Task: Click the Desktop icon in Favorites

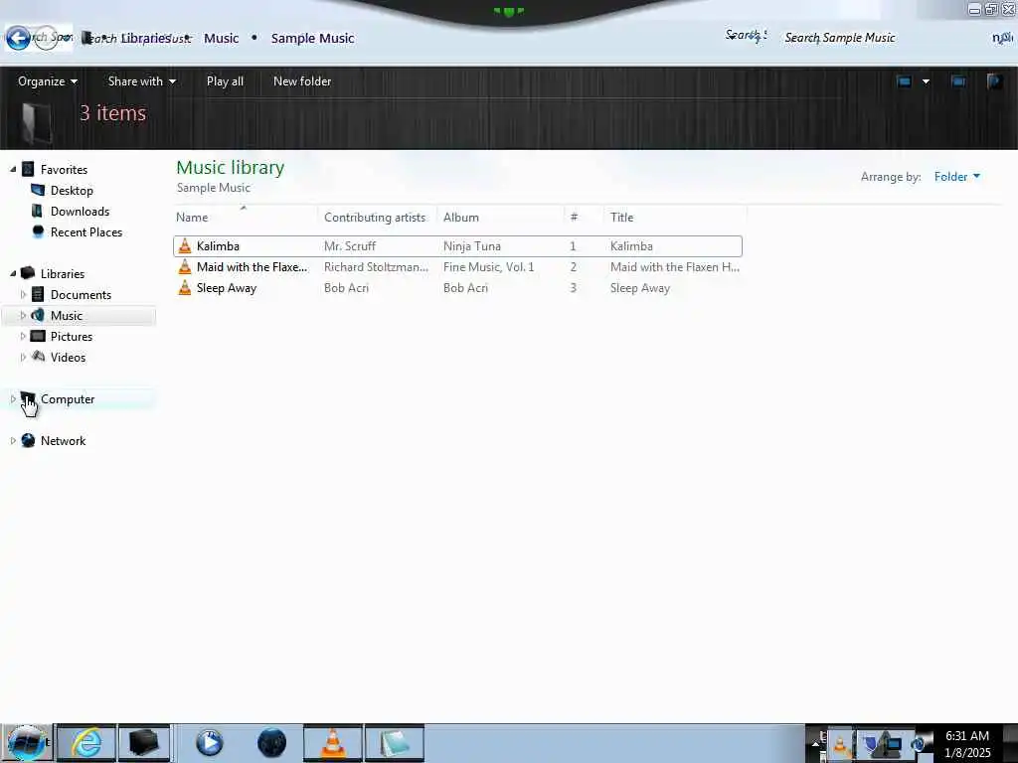Action: (39, 190)
